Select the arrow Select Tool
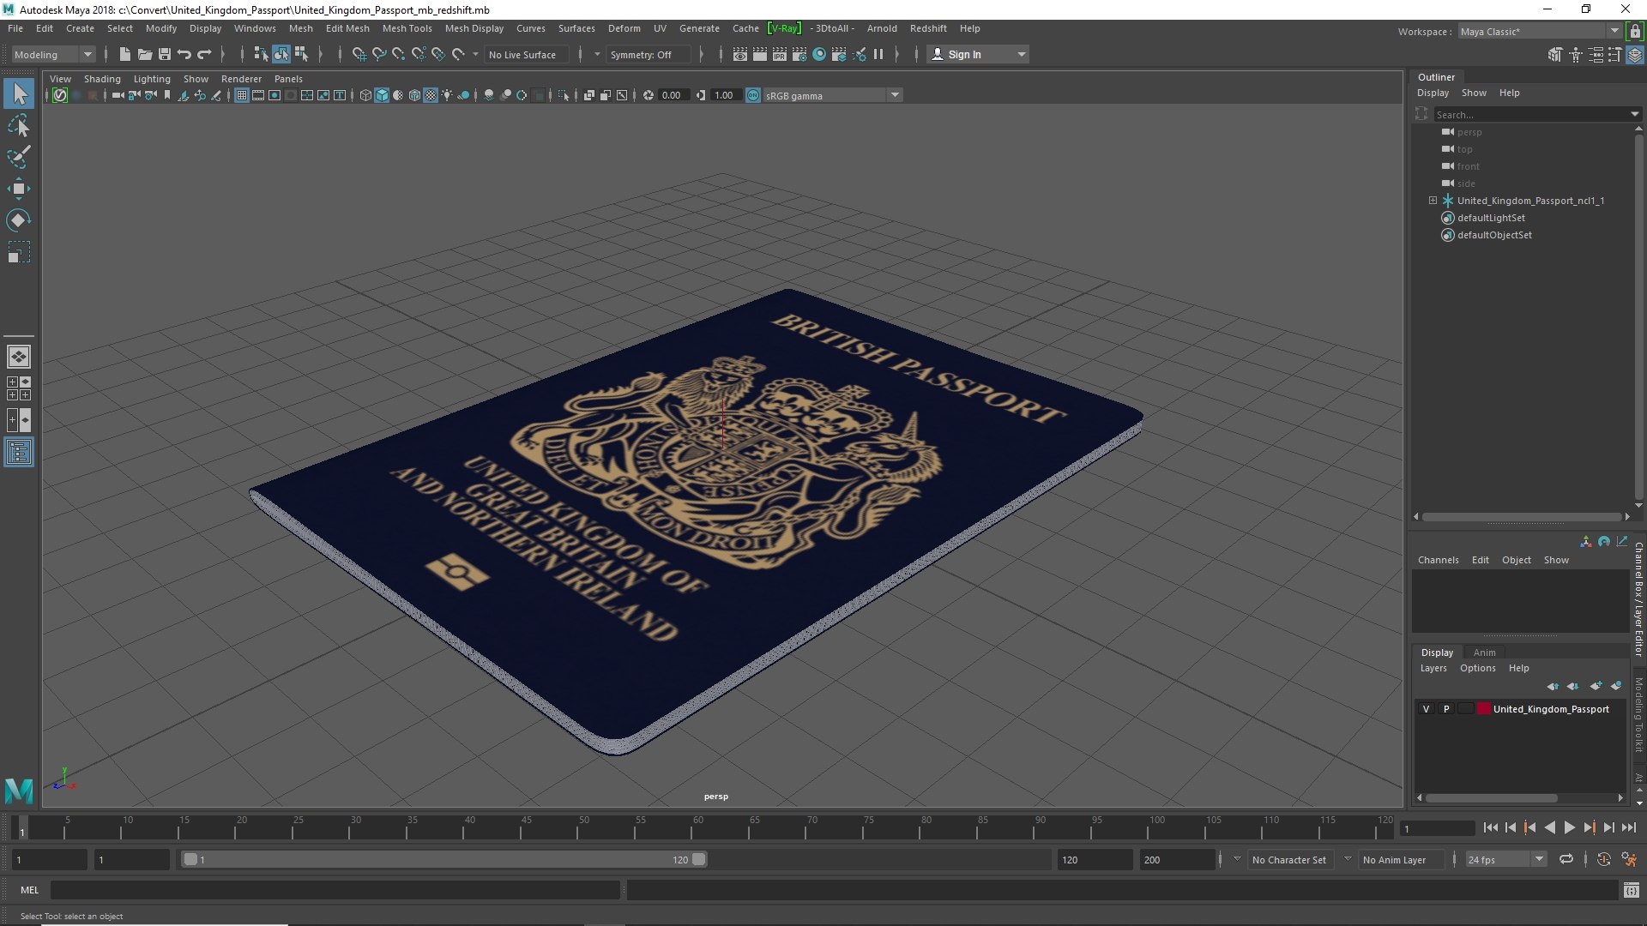The image size is (1647, 926). point(19,93)
